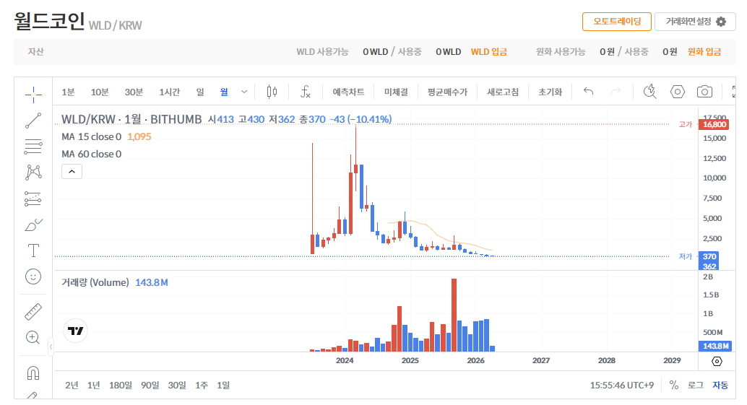
Task: Open the fx indicators menu
Action: (306, 92)
